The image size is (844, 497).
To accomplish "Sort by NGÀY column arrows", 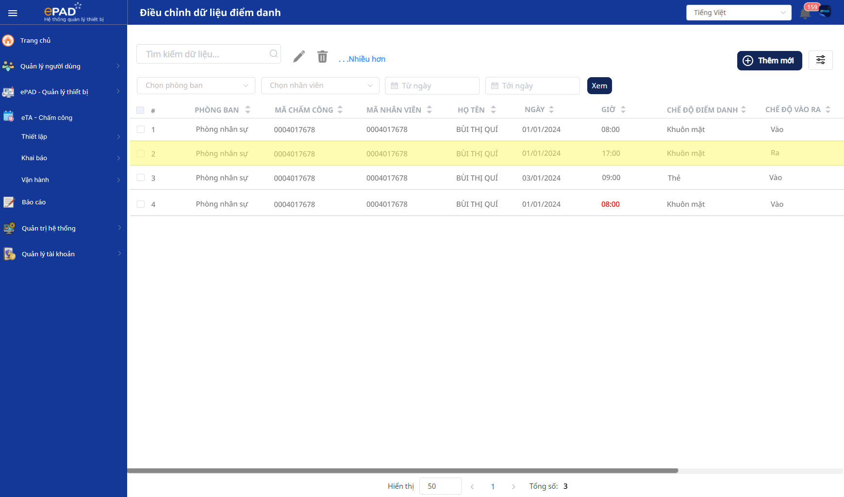I will pyautogui.click(x=551, y=110).
